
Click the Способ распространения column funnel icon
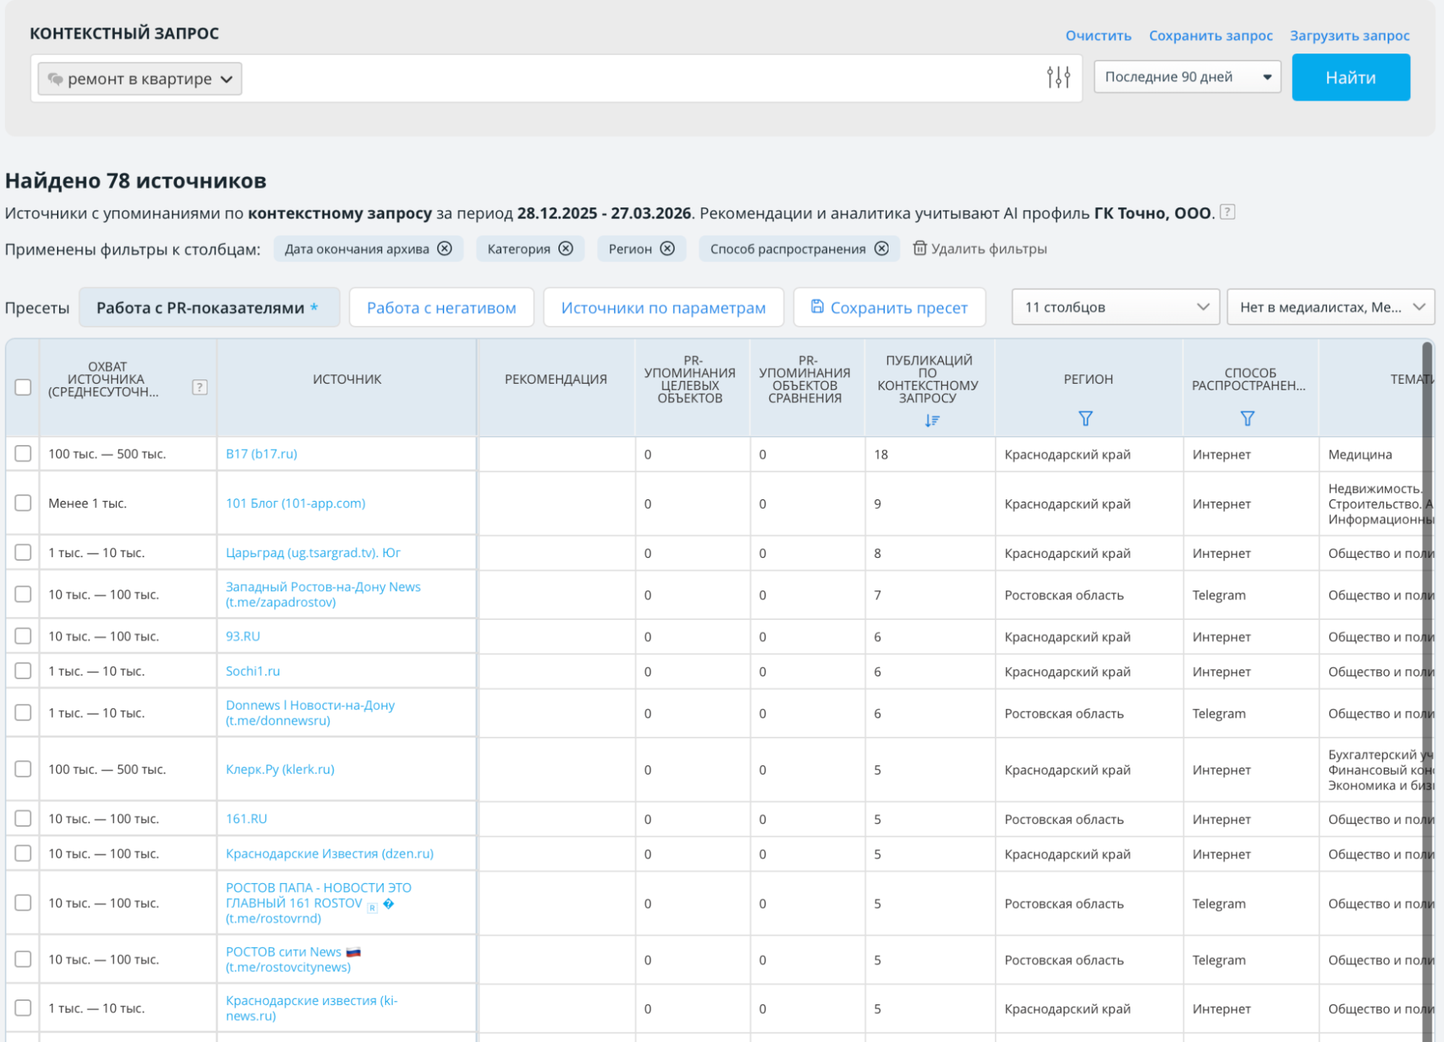pos(1247,418)
